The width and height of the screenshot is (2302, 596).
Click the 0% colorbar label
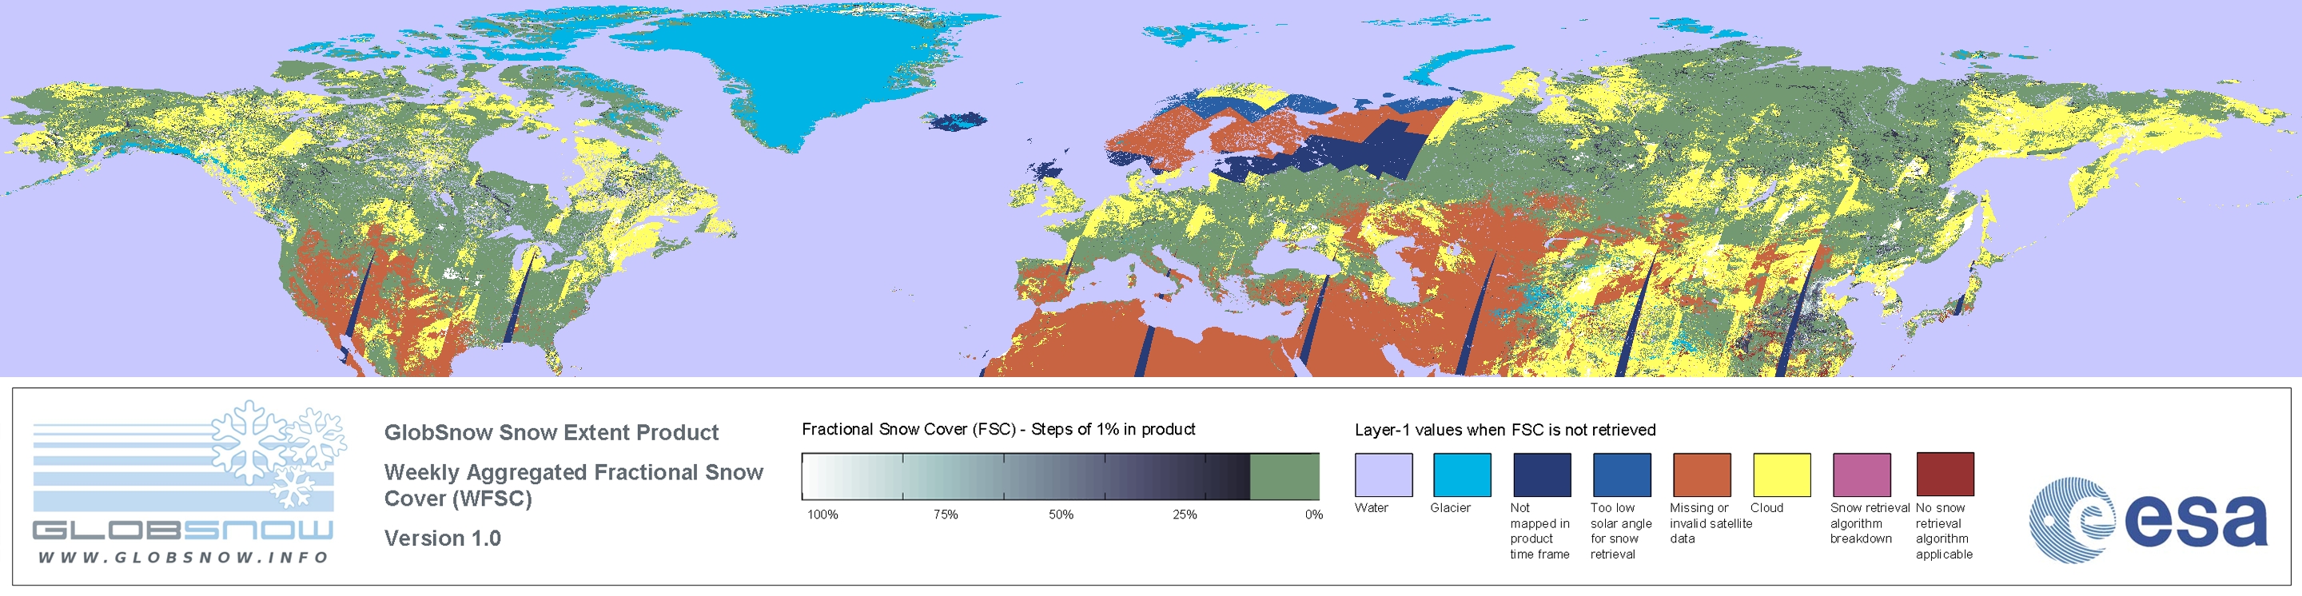click(1313, 515)
